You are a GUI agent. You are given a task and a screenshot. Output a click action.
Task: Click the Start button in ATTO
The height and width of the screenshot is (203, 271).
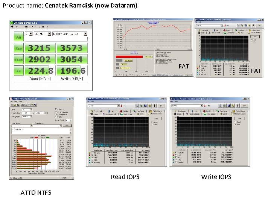(67, 126)
